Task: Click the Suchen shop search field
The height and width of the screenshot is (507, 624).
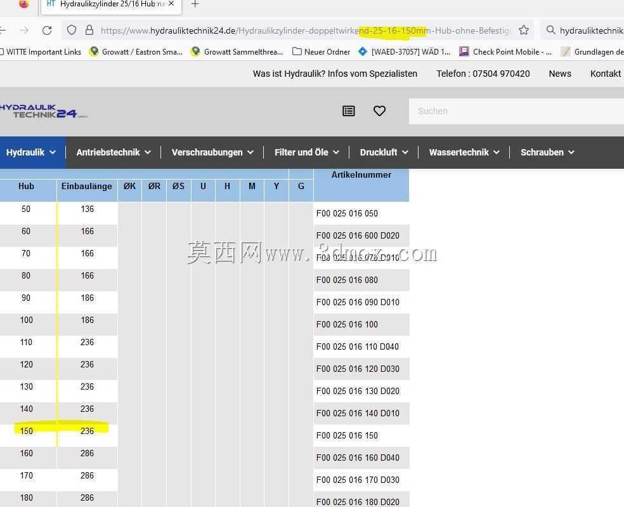Action: (517, 111)
